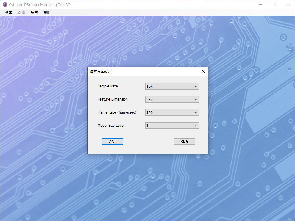Screen dimensions: 295x221
Task: Expand the Model Size Level dropdown
Action: click(x=172, y=126)
